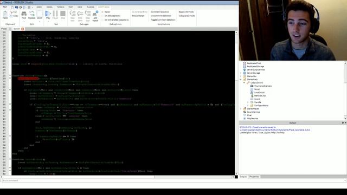Expand the ServerStorage node

pyautogui.click(x=241, y=73)
